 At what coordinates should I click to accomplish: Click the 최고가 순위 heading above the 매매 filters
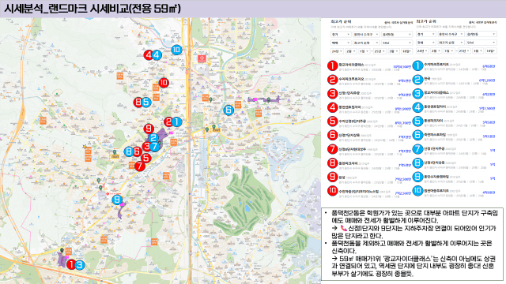(341, 21)
